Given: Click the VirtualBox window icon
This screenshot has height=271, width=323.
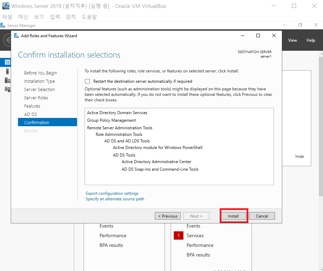Looking at the screenshot, I should [6, 6].
